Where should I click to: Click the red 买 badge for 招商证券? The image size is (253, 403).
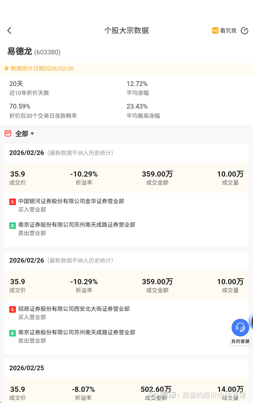(x=12, y=309)
